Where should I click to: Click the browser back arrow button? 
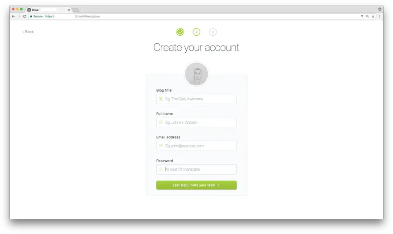click(13, 16)
